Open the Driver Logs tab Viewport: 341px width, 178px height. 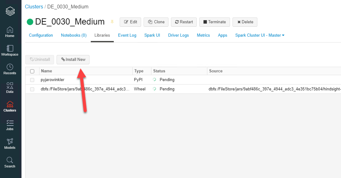(x=178, y=35)
